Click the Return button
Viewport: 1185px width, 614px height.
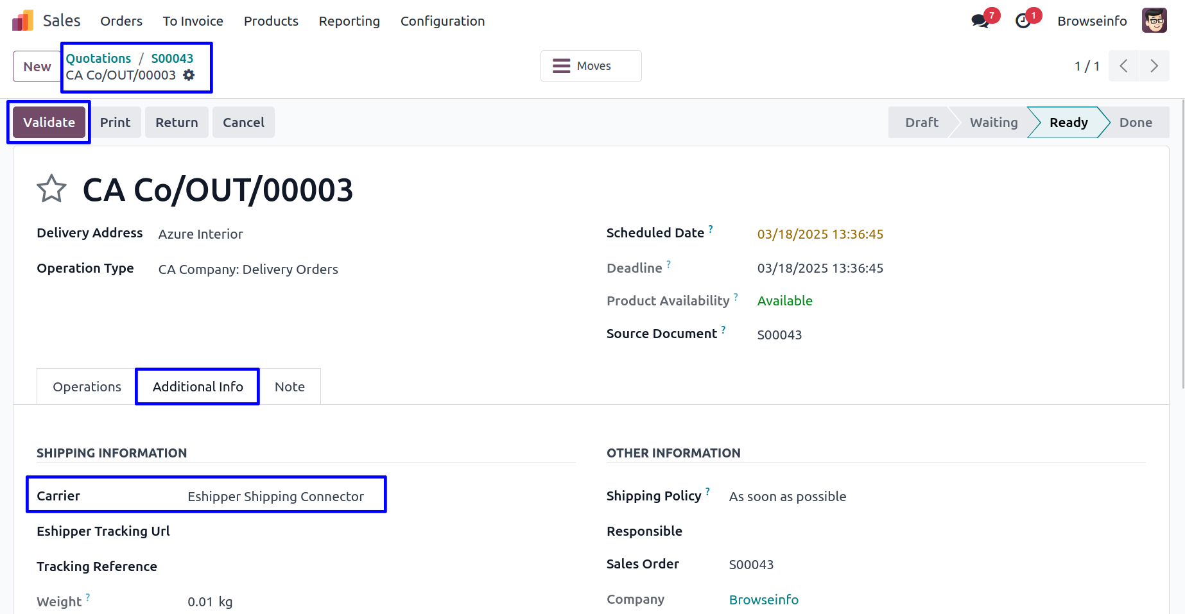[177, 123]
